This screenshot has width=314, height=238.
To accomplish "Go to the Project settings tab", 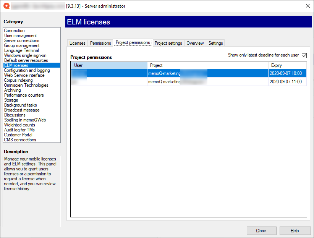I will [x=168, y=43].
